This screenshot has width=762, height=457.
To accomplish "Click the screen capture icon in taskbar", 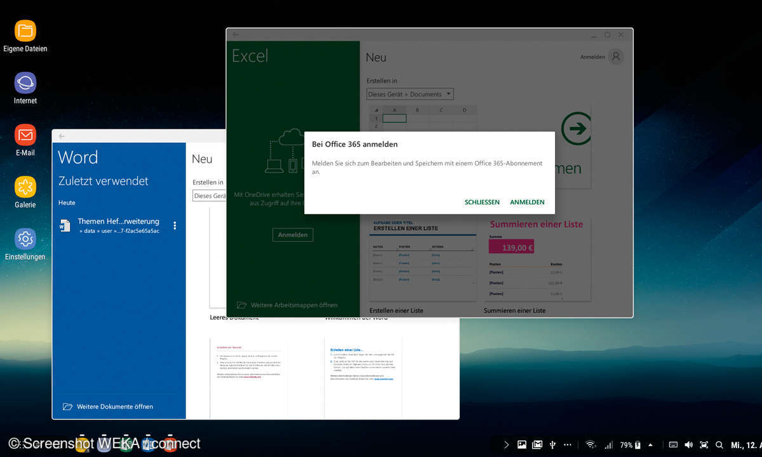I will 704,445.
